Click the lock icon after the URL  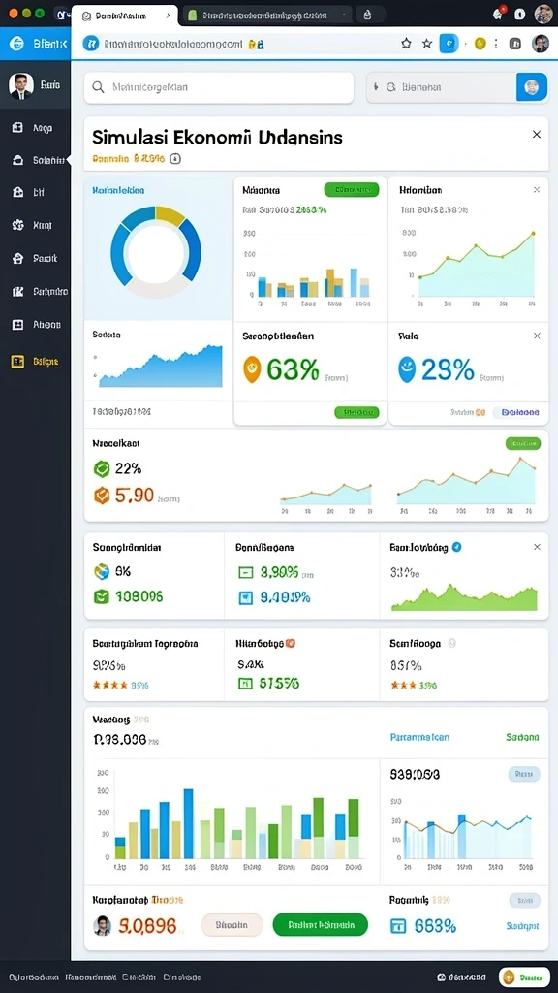click(x=260, y=44)
